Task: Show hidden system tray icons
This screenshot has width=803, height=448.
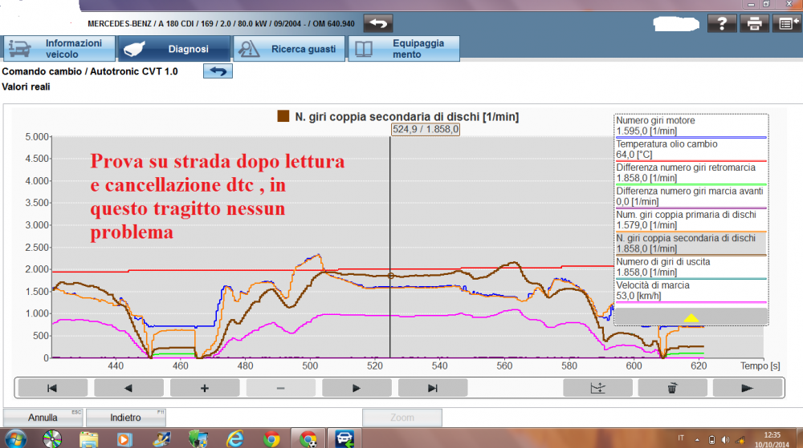Action: point(697,439)
